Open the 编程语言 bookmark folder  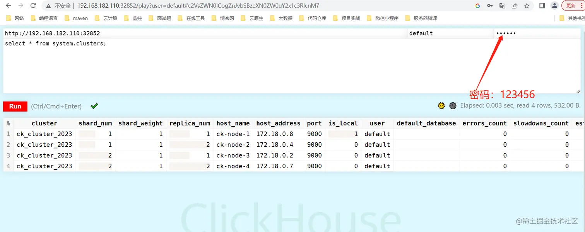[x=44, y=18]
